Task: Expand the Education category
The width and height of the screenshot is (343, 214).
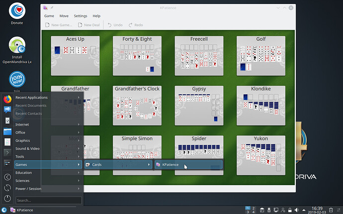Action: 48,173
